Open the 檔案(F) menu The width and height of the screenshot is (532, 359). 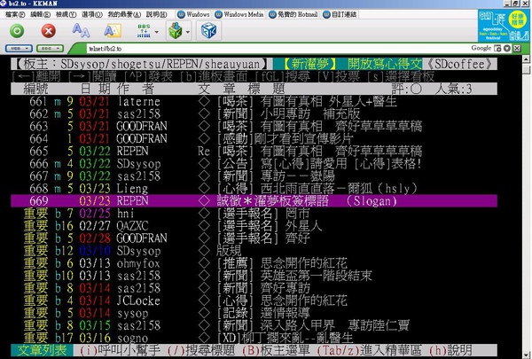pyautogui.click(x=15, y=14)
